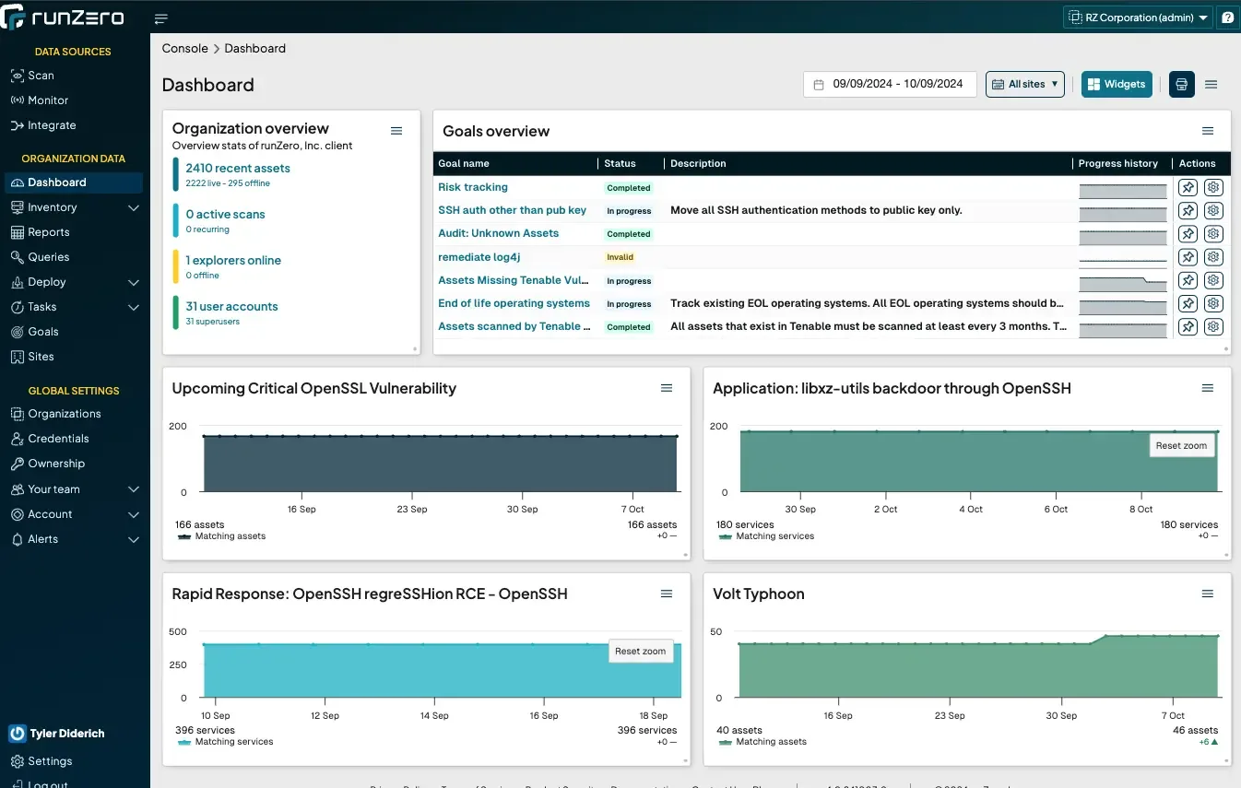Open the All sites dropdown

pyautogui.click(x=1025, y=84)
